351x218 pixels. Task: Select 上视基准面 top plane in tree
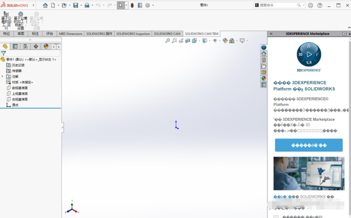click(17, 94)
